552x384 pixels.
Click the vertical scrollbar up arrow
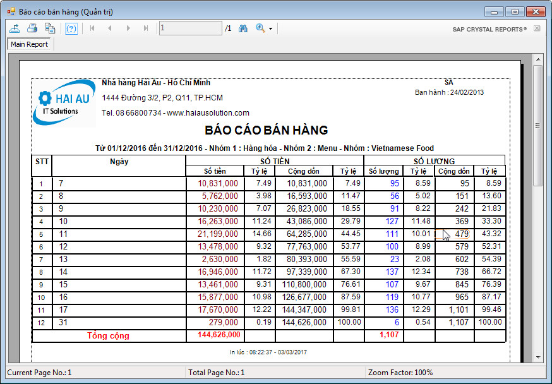538,59
